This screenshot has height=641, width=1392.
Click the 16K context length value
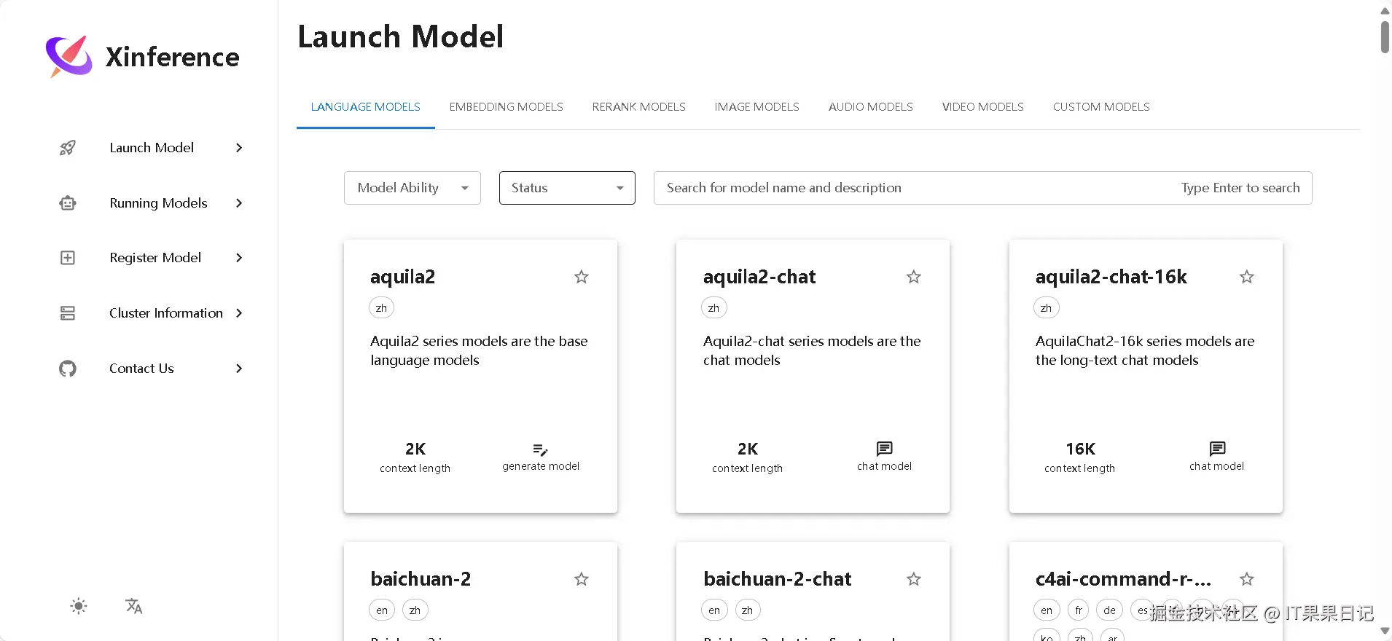tap(1080, 449)
